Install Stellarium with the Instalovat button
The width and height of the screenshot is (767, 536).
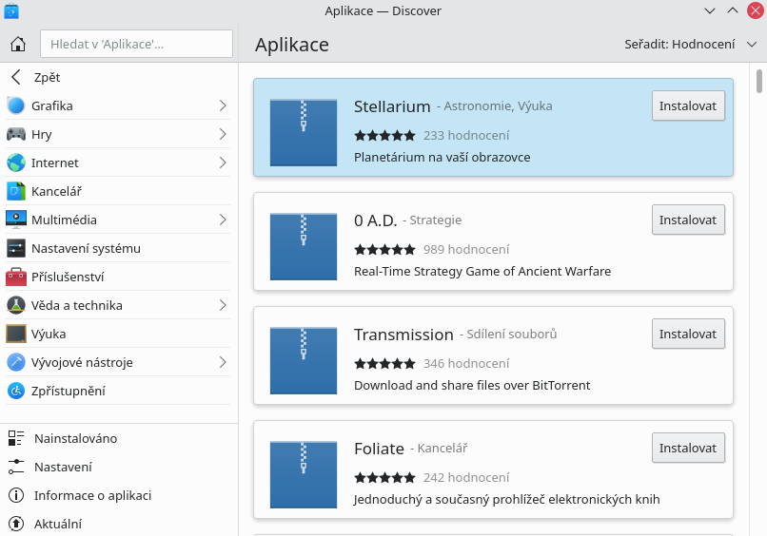[688, 105]
